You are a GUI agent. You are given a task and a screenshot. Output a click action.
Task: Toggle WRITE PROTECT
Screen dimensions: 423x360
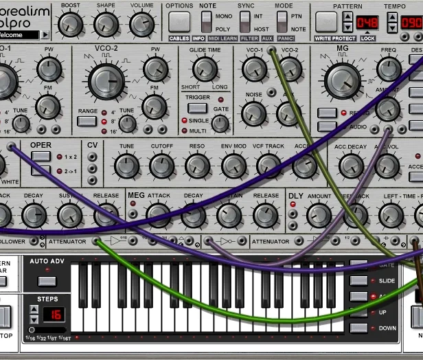pos(335,38)
